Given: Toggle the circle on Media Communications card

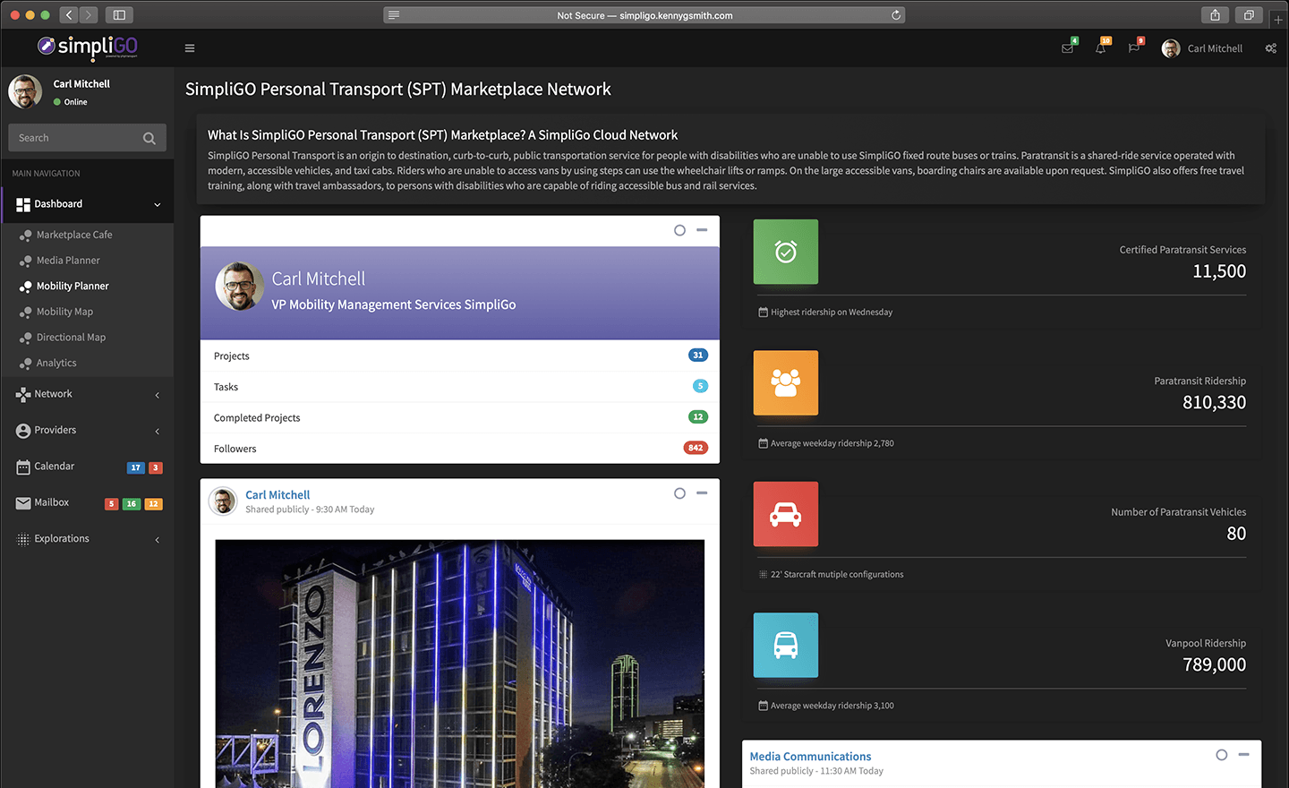Looking at the screenshot, I should pos(1221,755).
